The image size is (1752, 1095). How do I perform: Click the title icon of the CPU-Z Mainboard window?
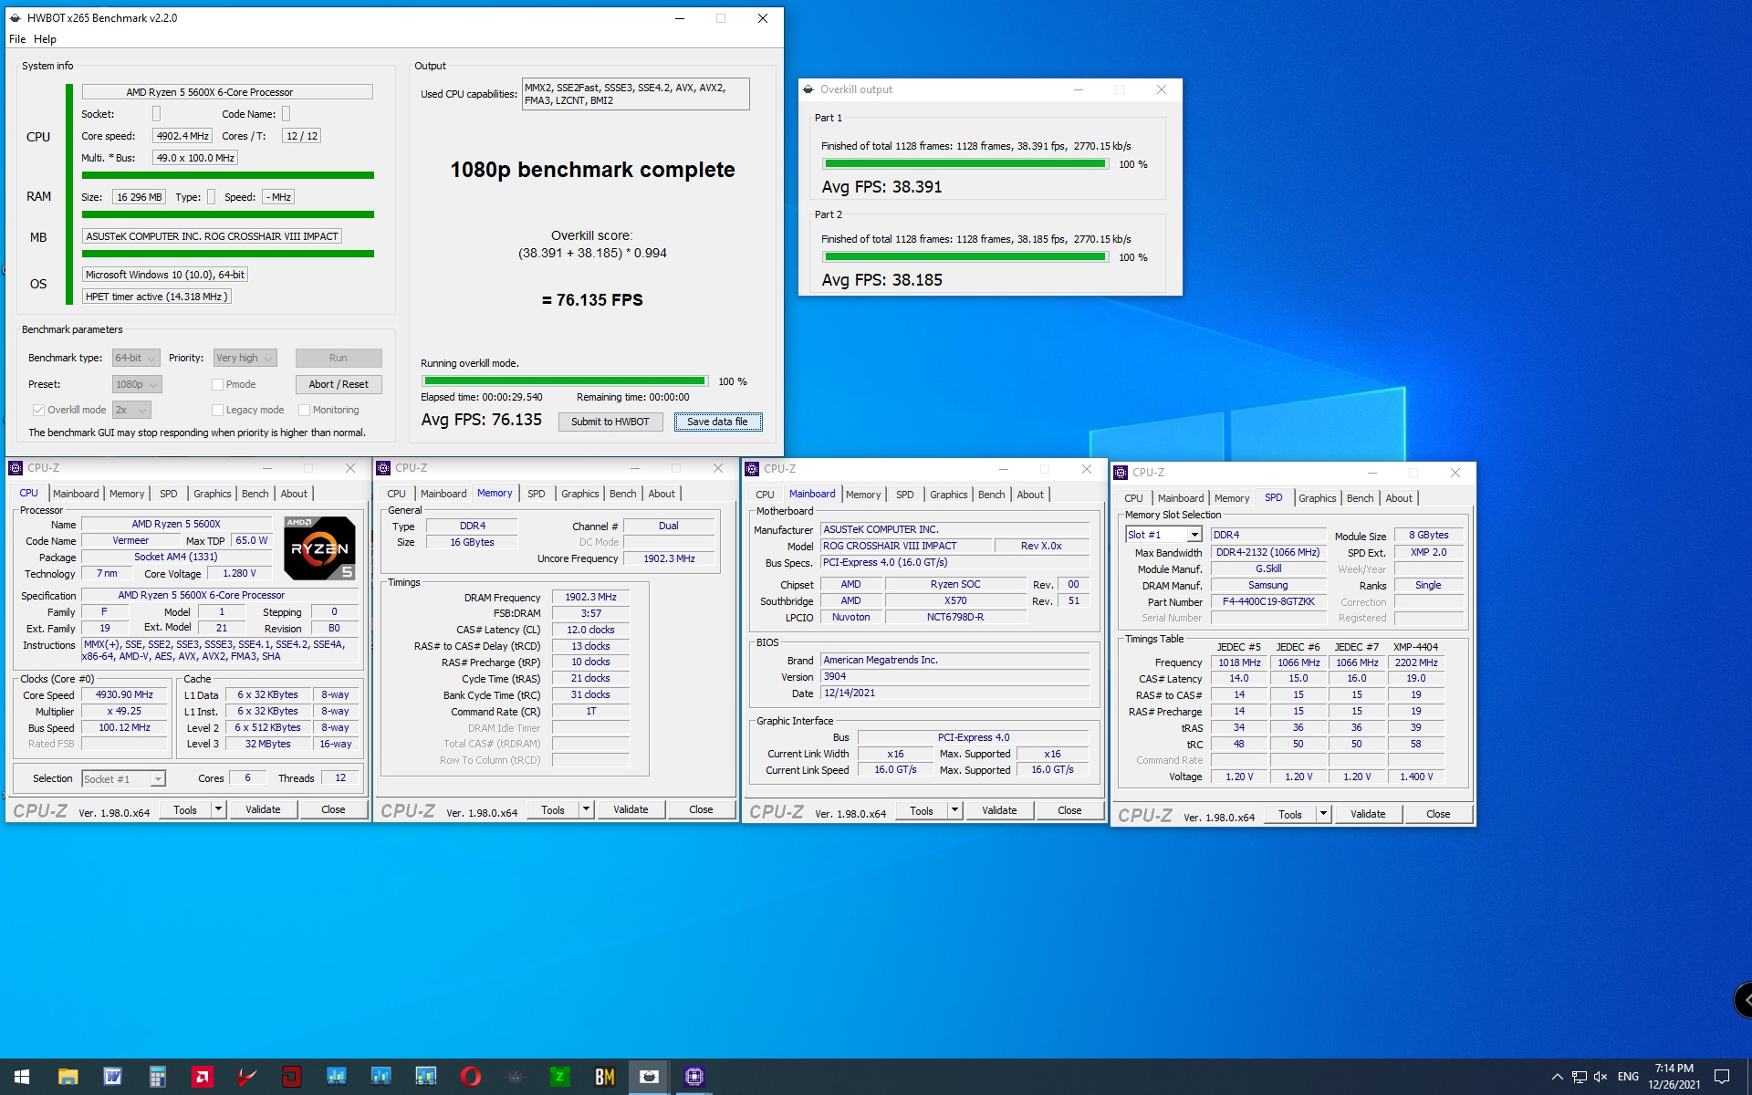[753, 469]
